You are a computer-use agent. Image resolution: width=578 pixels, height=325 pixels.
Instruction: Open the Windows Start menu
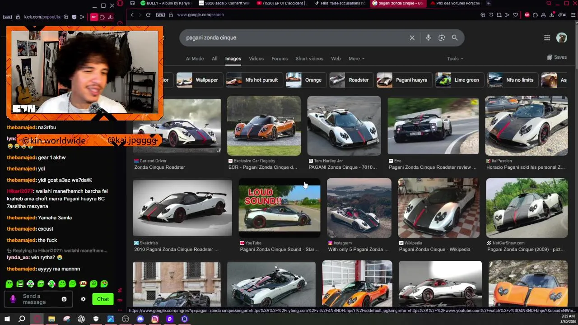(7, 319)
